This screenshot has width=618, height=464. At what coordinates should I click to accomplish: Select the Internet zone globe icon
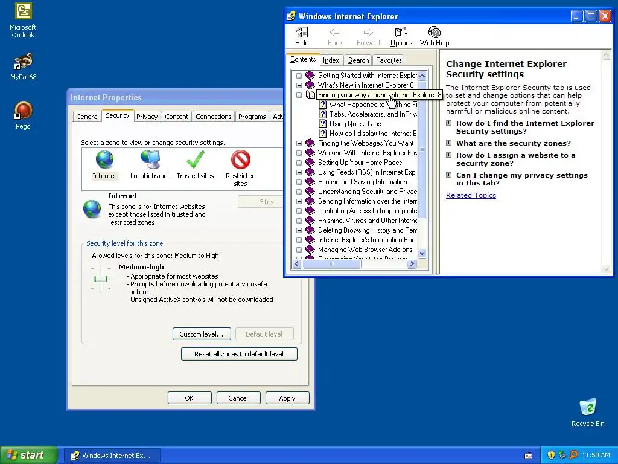click(x=104, y=159)
